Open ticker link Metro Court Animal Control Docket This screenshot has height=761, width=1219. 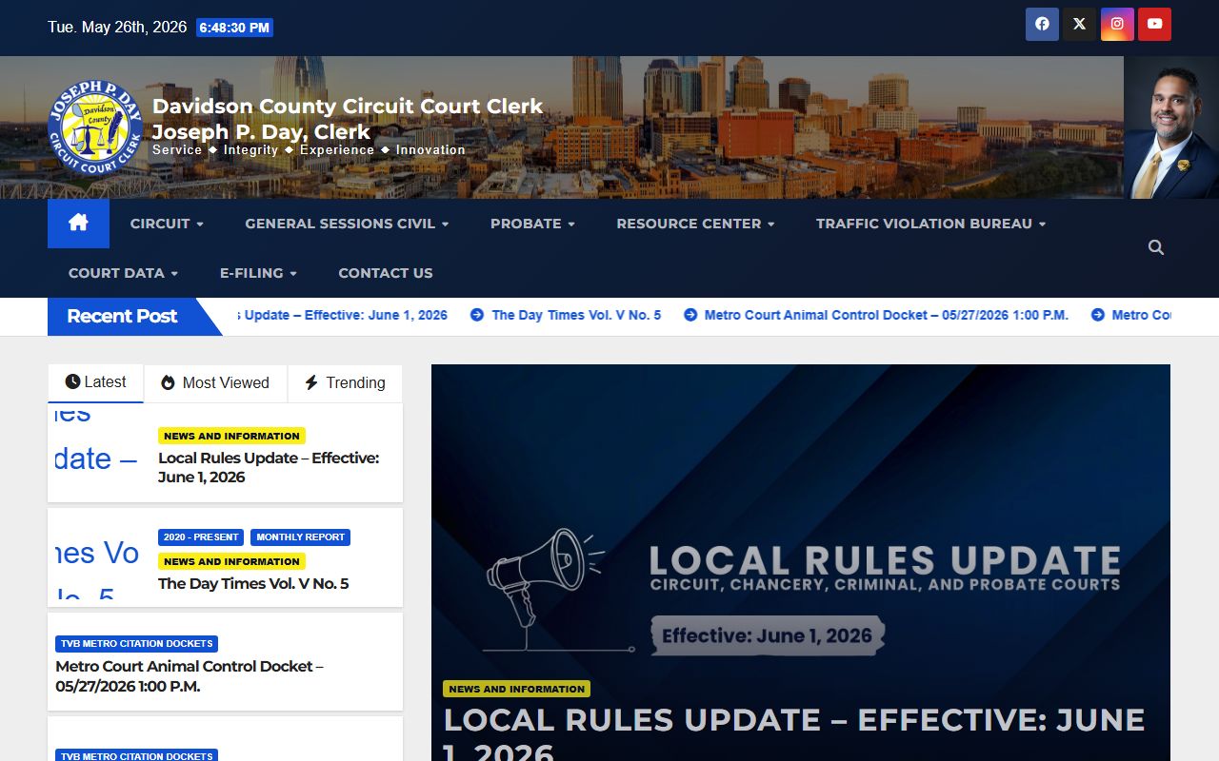click(x=887, y=315)
